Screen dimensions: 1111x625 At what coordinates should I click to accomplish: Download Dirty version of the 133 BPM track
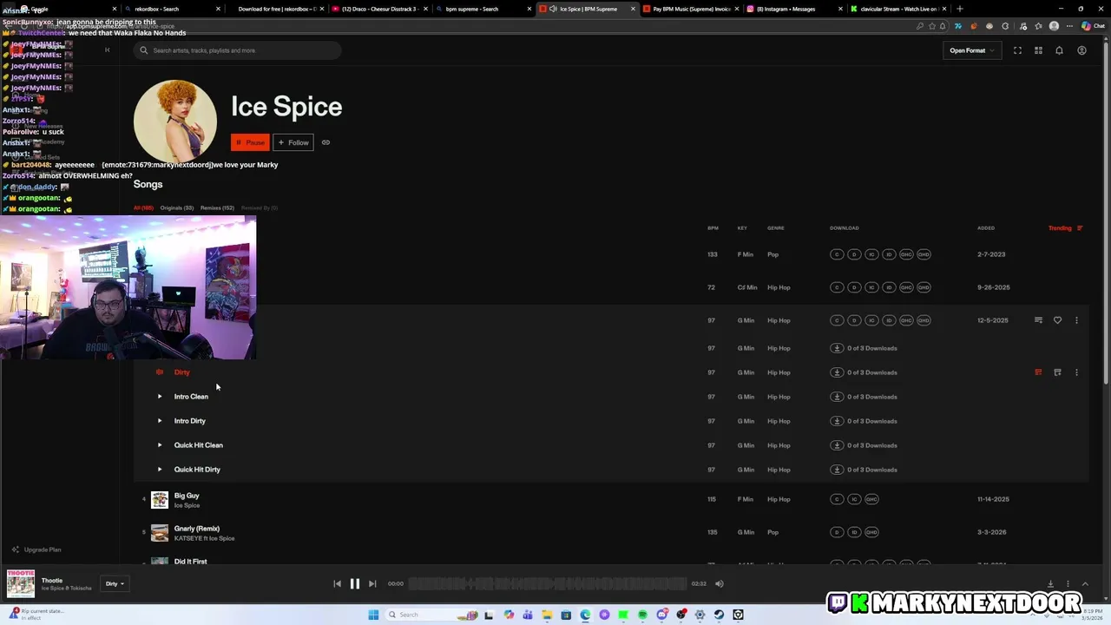point(854,254)
